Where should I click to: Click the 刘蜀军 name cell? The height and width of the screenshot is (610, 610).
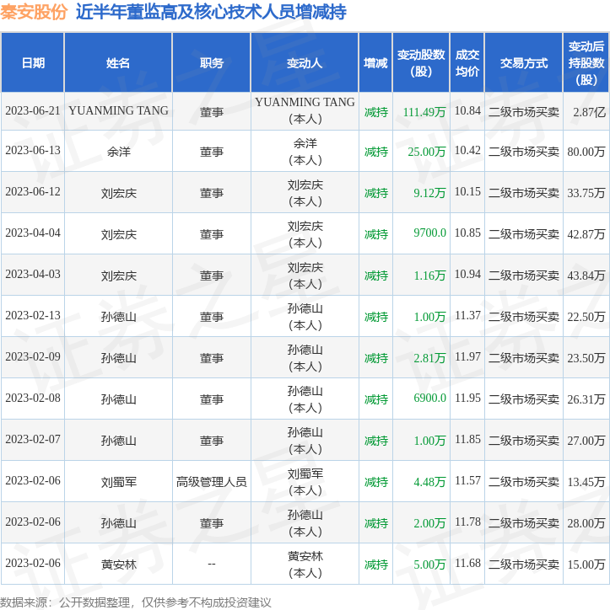119,483
